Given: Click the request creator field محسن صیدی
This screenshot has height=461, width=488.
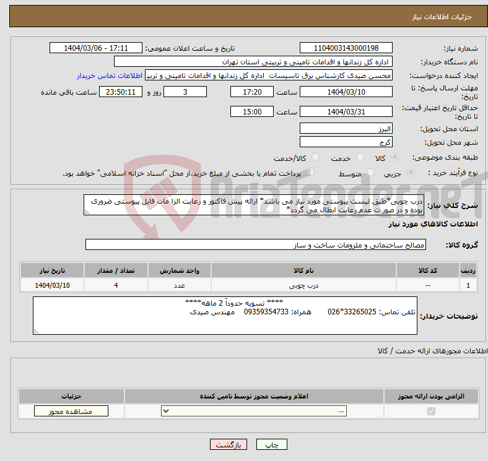Looking at the screenshot, I should (x=269, y=75).
